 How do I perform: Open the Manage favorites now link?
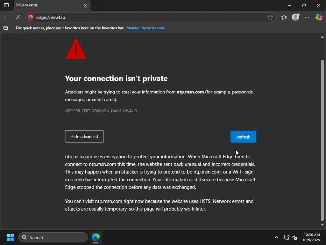(145, 28)
